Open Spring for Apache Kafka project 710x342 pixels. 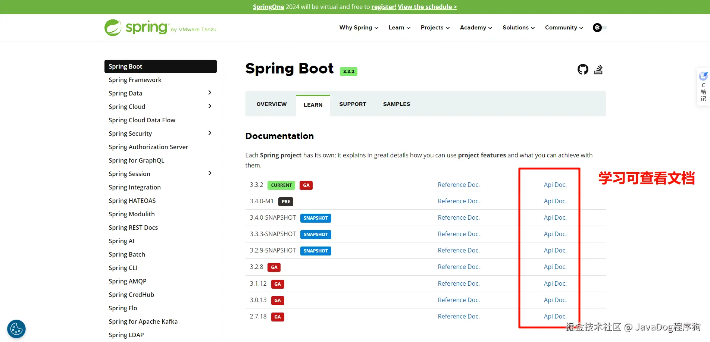[143, 321]
